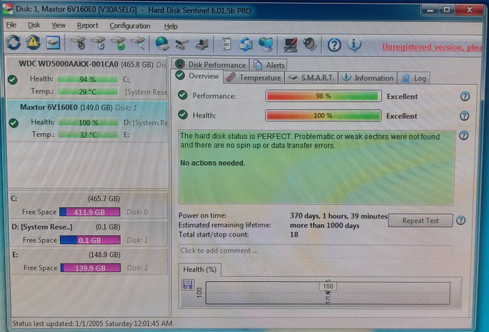
Task: Click the E: (148.9 GB) partition row
Action: point(89,262)
